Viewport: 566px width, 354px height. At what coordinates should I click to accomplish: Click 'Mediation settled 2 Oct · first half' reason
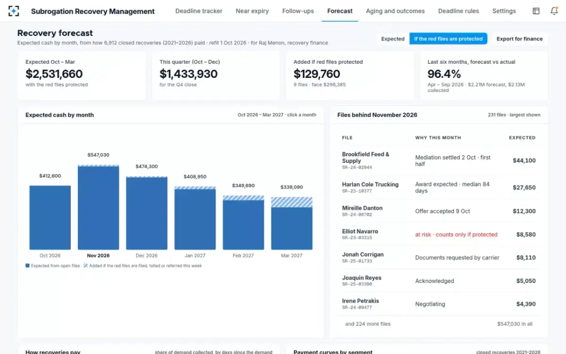(453, 160)
